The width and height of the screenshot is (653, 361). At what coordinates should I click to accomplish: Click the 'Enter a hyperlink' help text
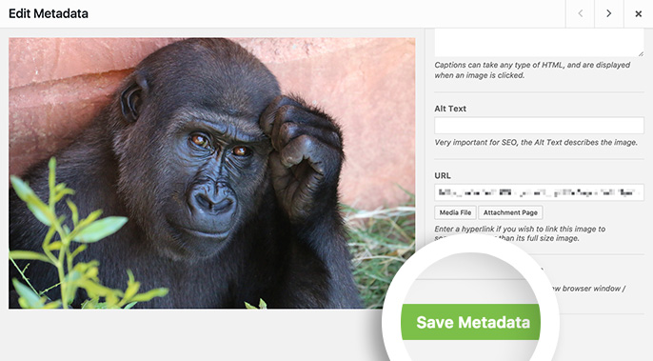[x=520, y=233]
